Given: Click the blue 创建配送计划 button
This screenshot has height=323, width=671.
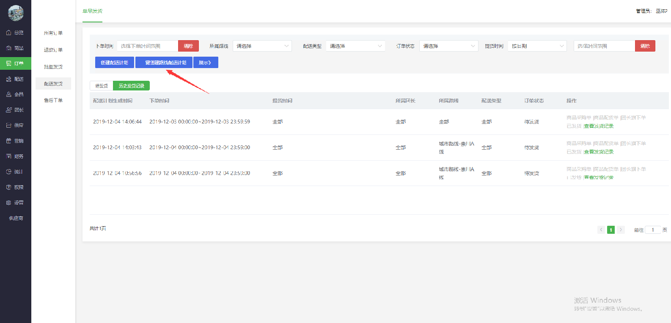Looking at the screenshot, I should (x=115, y=63).
